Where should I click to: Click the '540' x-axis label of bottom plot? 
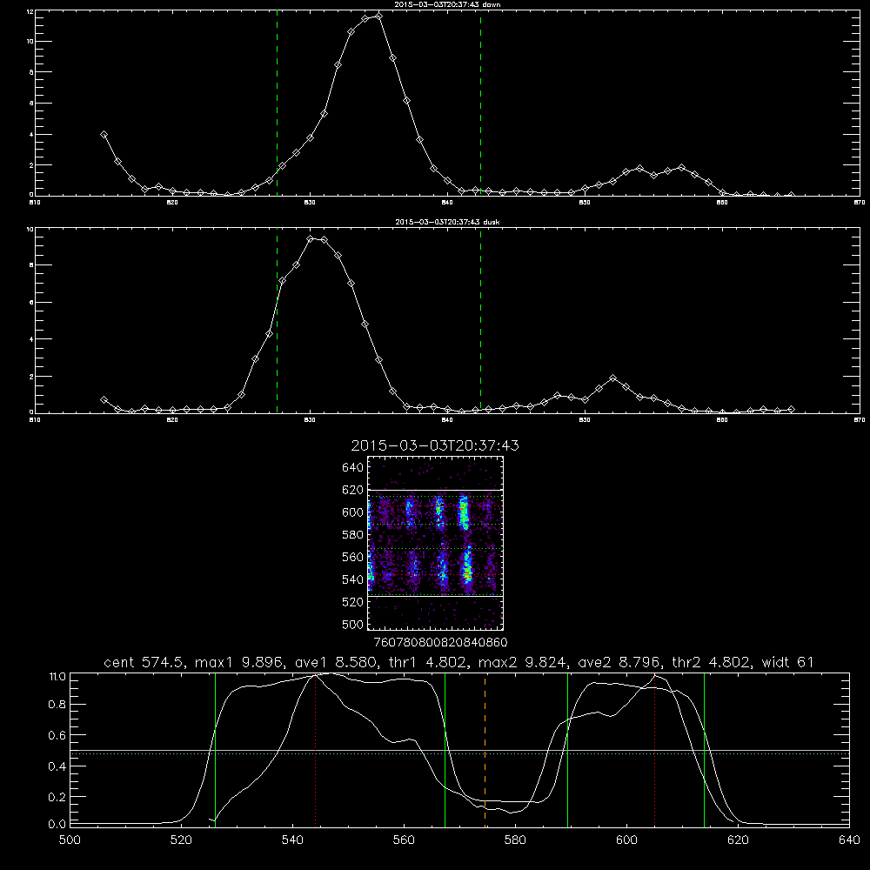point(292,840)
